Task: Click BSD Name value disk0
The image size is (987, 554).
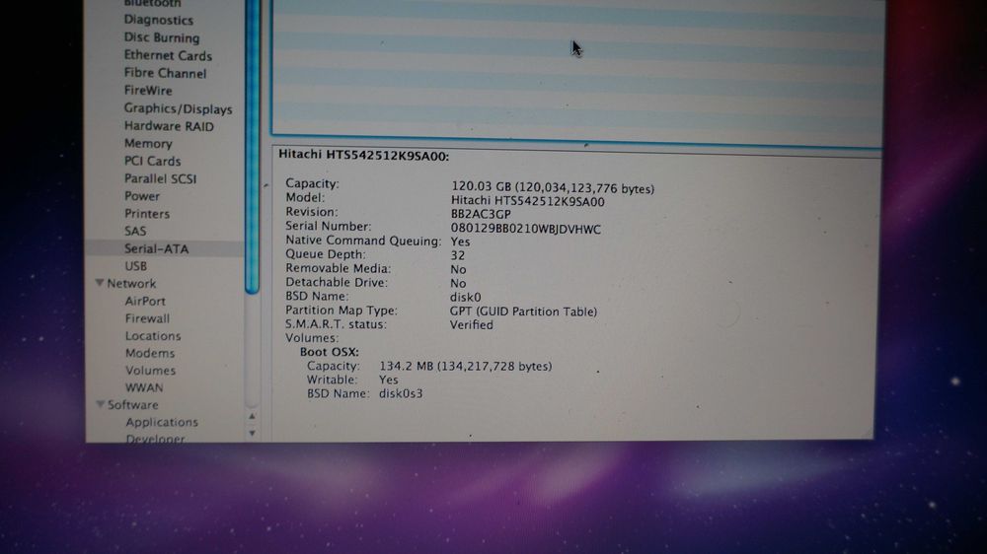Action: click(x=465, y=297)
